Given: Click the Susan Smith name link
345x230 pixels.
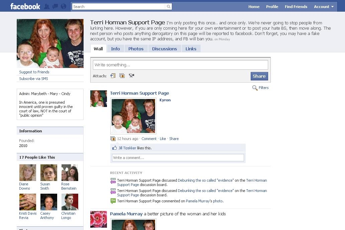Looking at the screenshot, I should pyautogui.click(x=45, y=186).
